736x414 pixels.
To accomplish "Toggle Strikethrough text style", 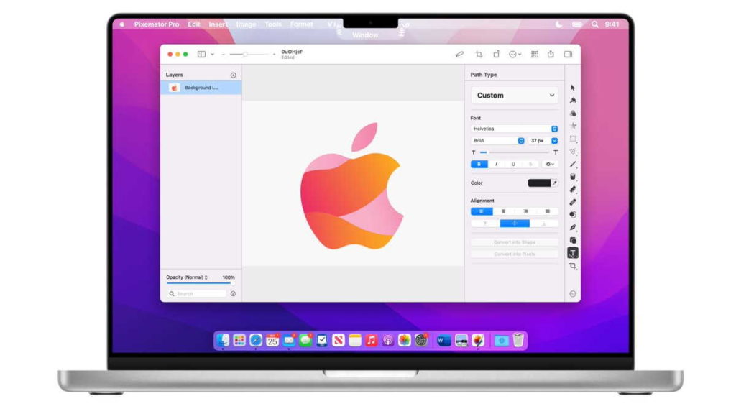I will 530,165.
